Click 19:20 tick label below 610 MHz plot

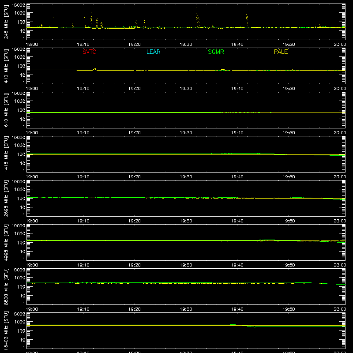click(135, 133)
